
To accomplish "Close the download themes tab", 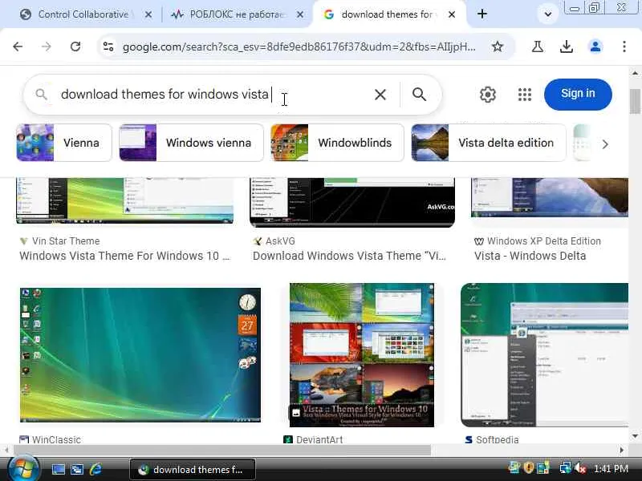I will pos(452,14).
